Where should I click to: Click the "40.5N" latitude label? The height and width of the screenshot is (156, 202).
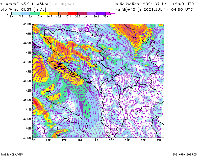pos(27,119)
